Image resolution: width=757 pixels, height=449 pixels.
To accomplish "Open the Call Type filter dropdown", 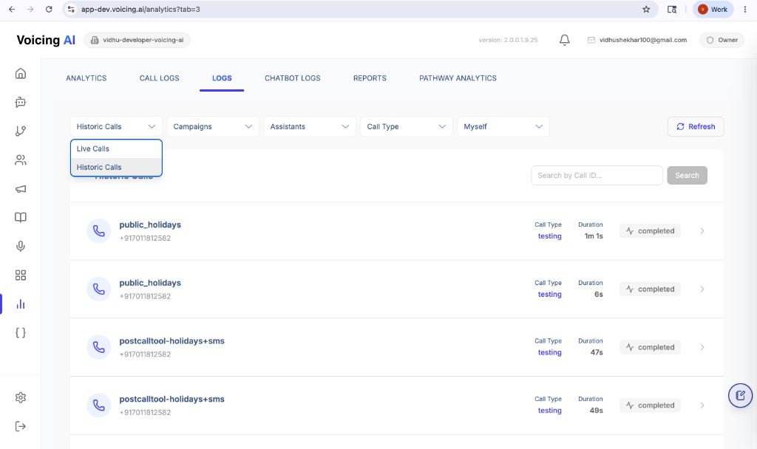I will [x=407, y=126].
